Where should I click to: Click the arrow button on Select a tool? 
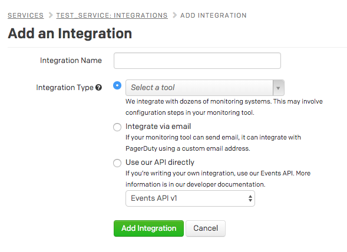click(279, 88)
